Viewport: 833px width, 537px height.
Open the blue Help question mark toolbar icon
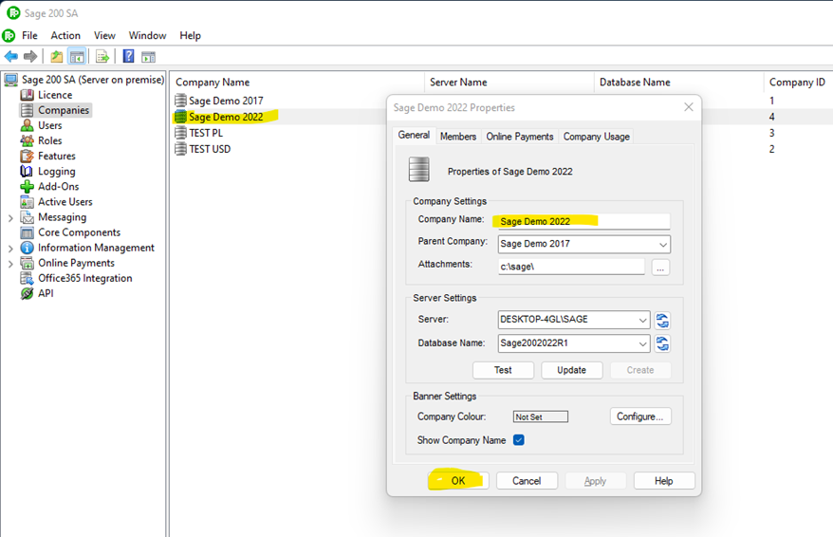coord(129,56)
